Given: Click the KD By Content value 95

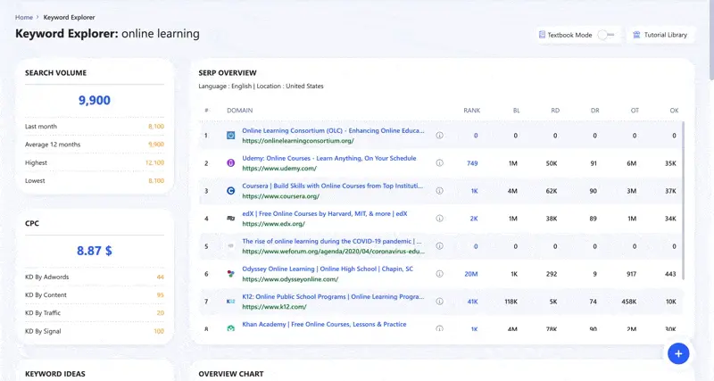Looking at the screenshot, I should pos(161,295).
